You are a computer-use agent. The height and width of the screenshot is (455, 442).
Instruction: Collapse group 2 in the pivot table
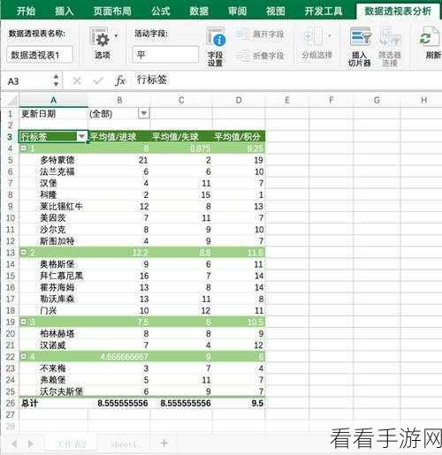pos(23,252)
